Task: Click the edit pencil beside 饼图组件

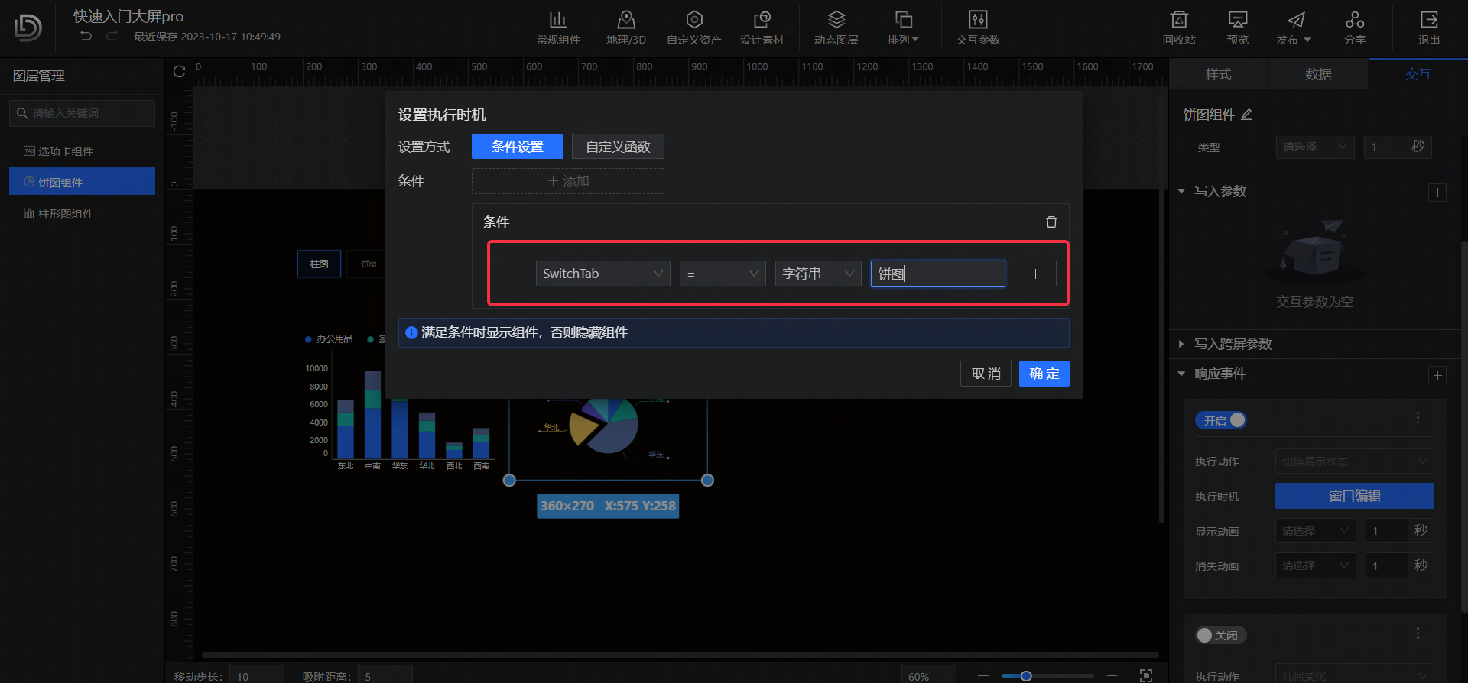Action: 1247,115
